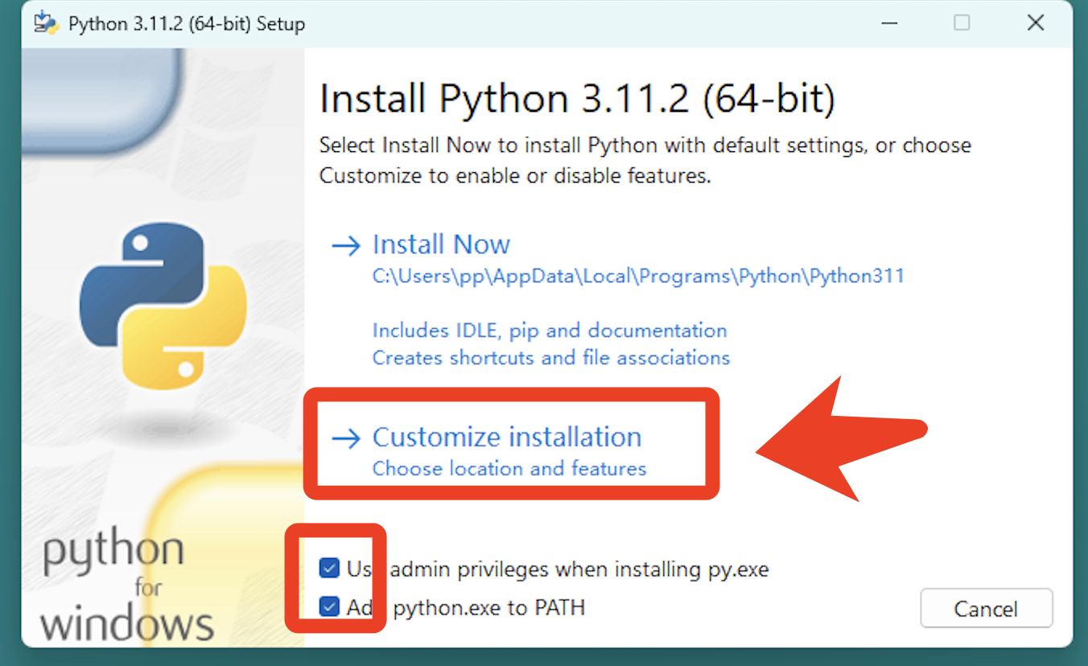Toggle Add python.exe to PATH checkbox
The height and width of the screenshot is (666, 1088).
click(329, 606)
